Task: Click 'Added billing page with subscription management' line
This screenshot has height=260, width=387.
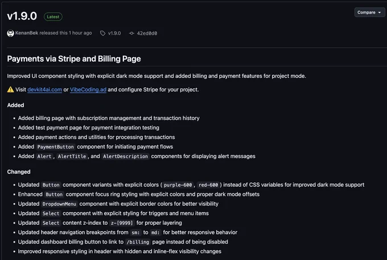Action: tap(109, 118)
